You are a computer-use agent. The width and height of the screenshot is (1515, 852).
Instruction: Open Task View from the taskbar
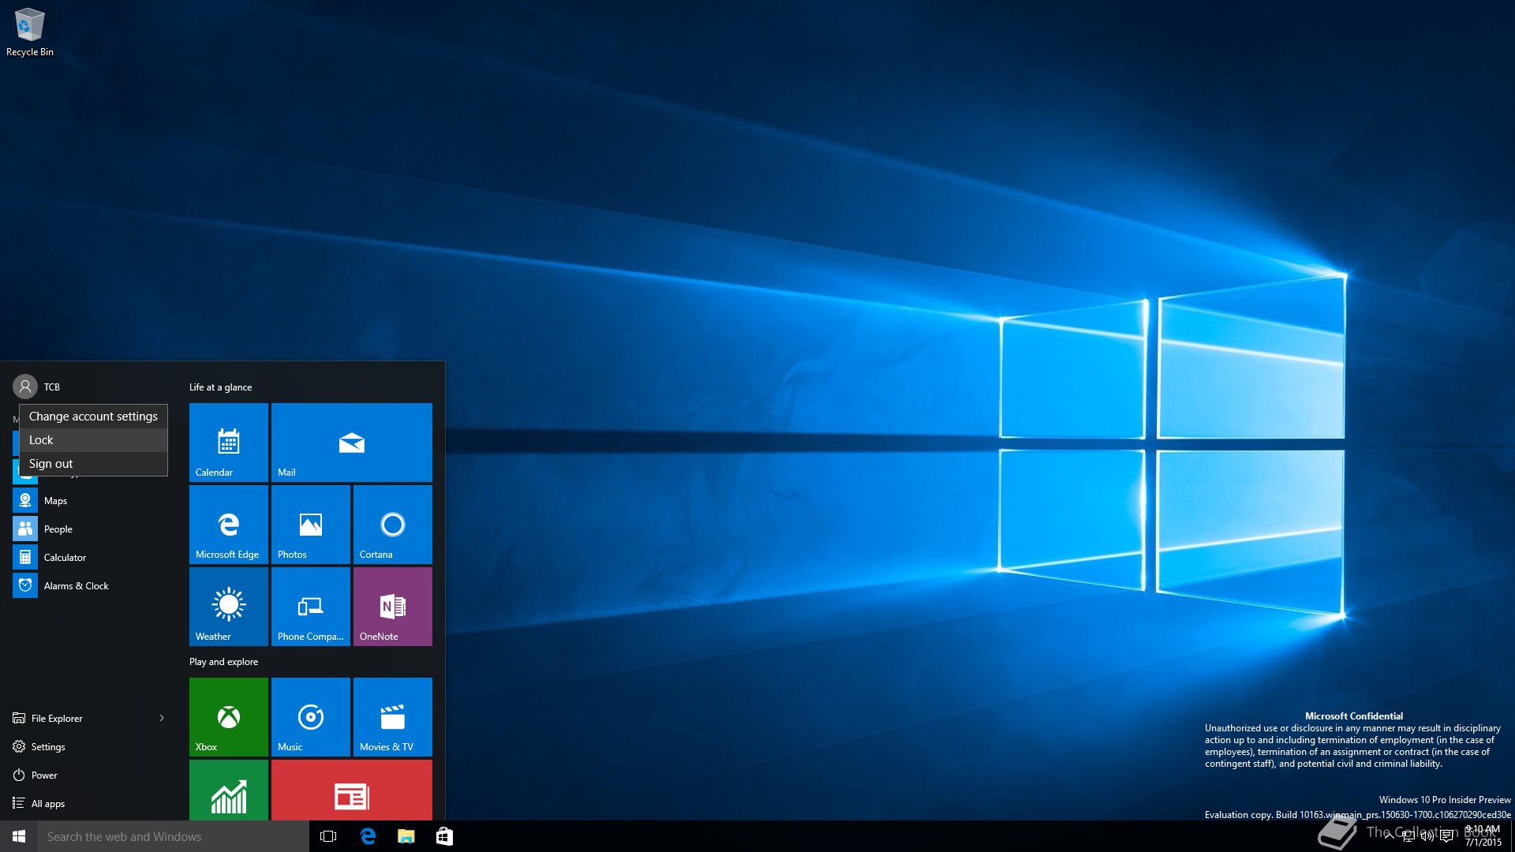coord(328,836)
